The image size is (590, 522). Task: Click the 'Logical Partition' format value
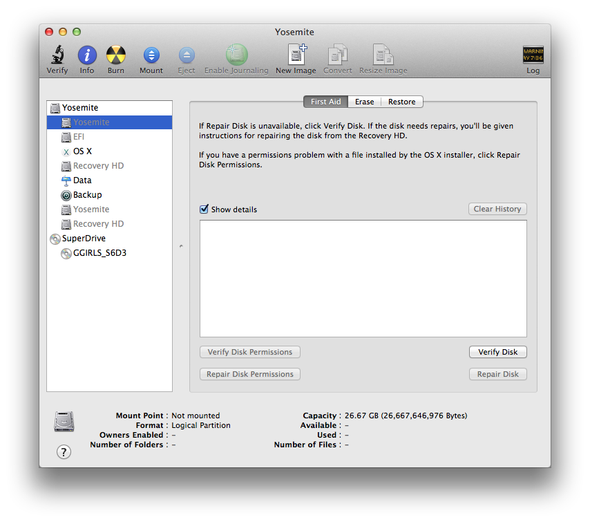(x=201, y=425)
